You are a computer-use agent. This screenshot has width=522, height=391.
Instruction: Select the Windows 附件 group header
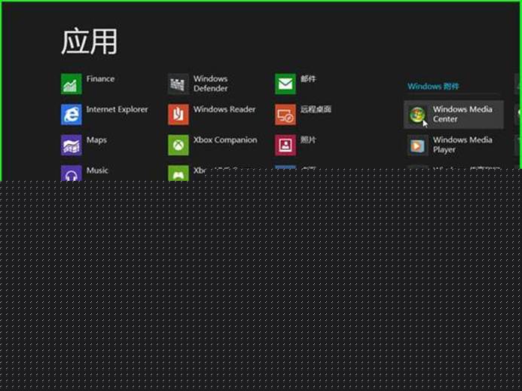tap(433, 87)
